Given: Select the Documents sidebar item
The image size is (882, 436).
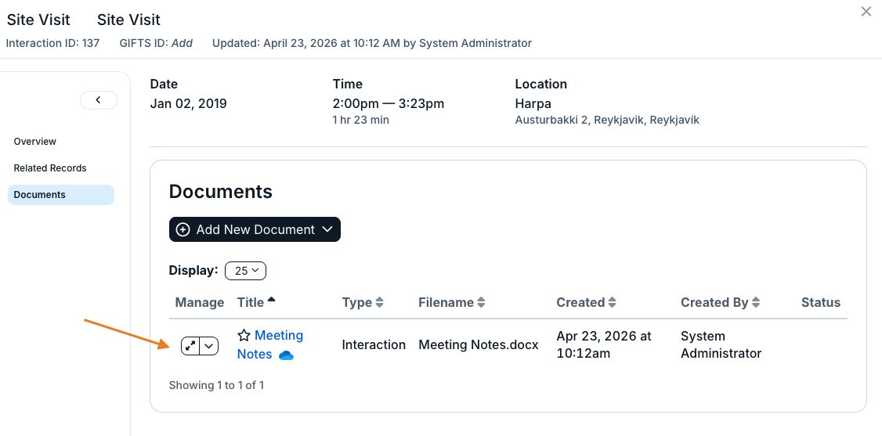Looking at the screenshot, I should click(61, 195).
